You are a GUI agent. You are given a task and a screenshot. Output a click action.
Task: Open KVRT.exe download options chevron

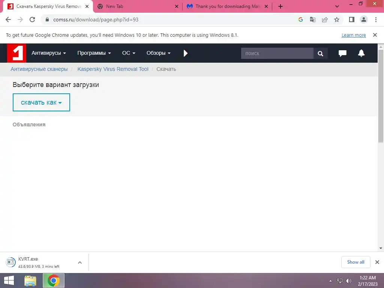click(x=80, y=262)
